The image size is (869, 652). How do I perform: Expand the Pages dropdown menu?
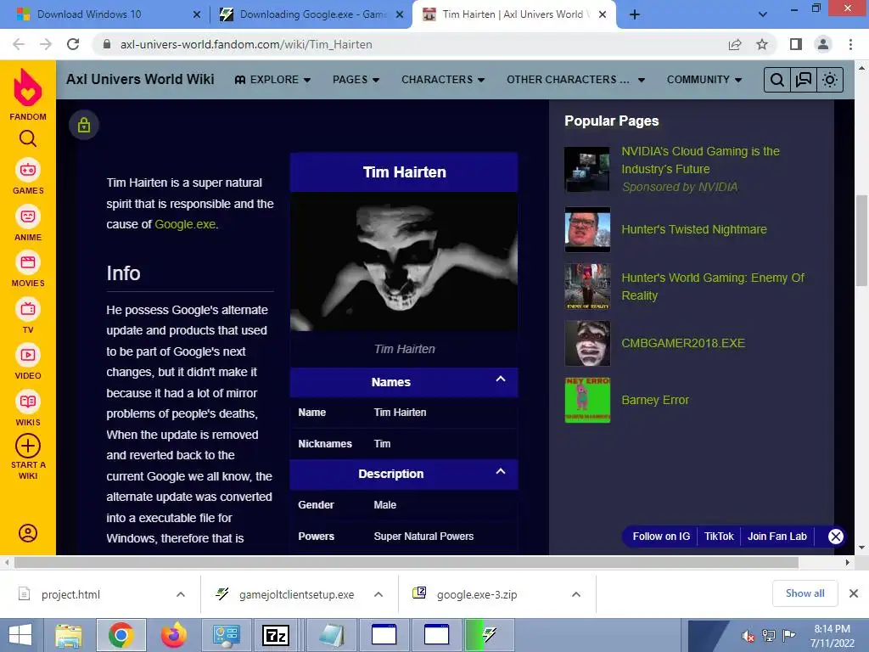click(x=356, y=80)
